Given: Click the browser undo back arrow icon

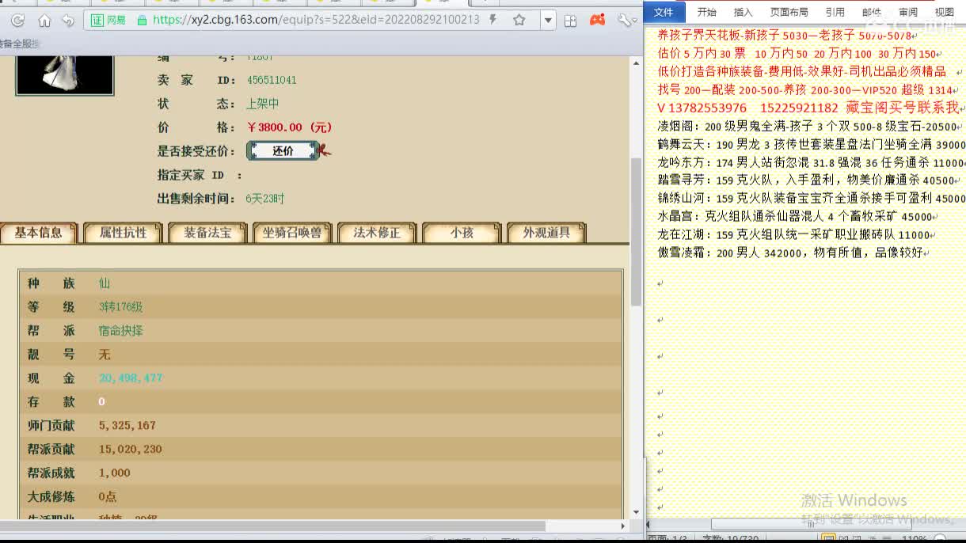Looking at the screenshot, I should (x=68, y=21).
